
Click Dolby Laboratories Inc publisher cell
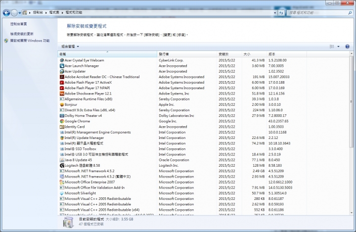[x=177, y=116]
